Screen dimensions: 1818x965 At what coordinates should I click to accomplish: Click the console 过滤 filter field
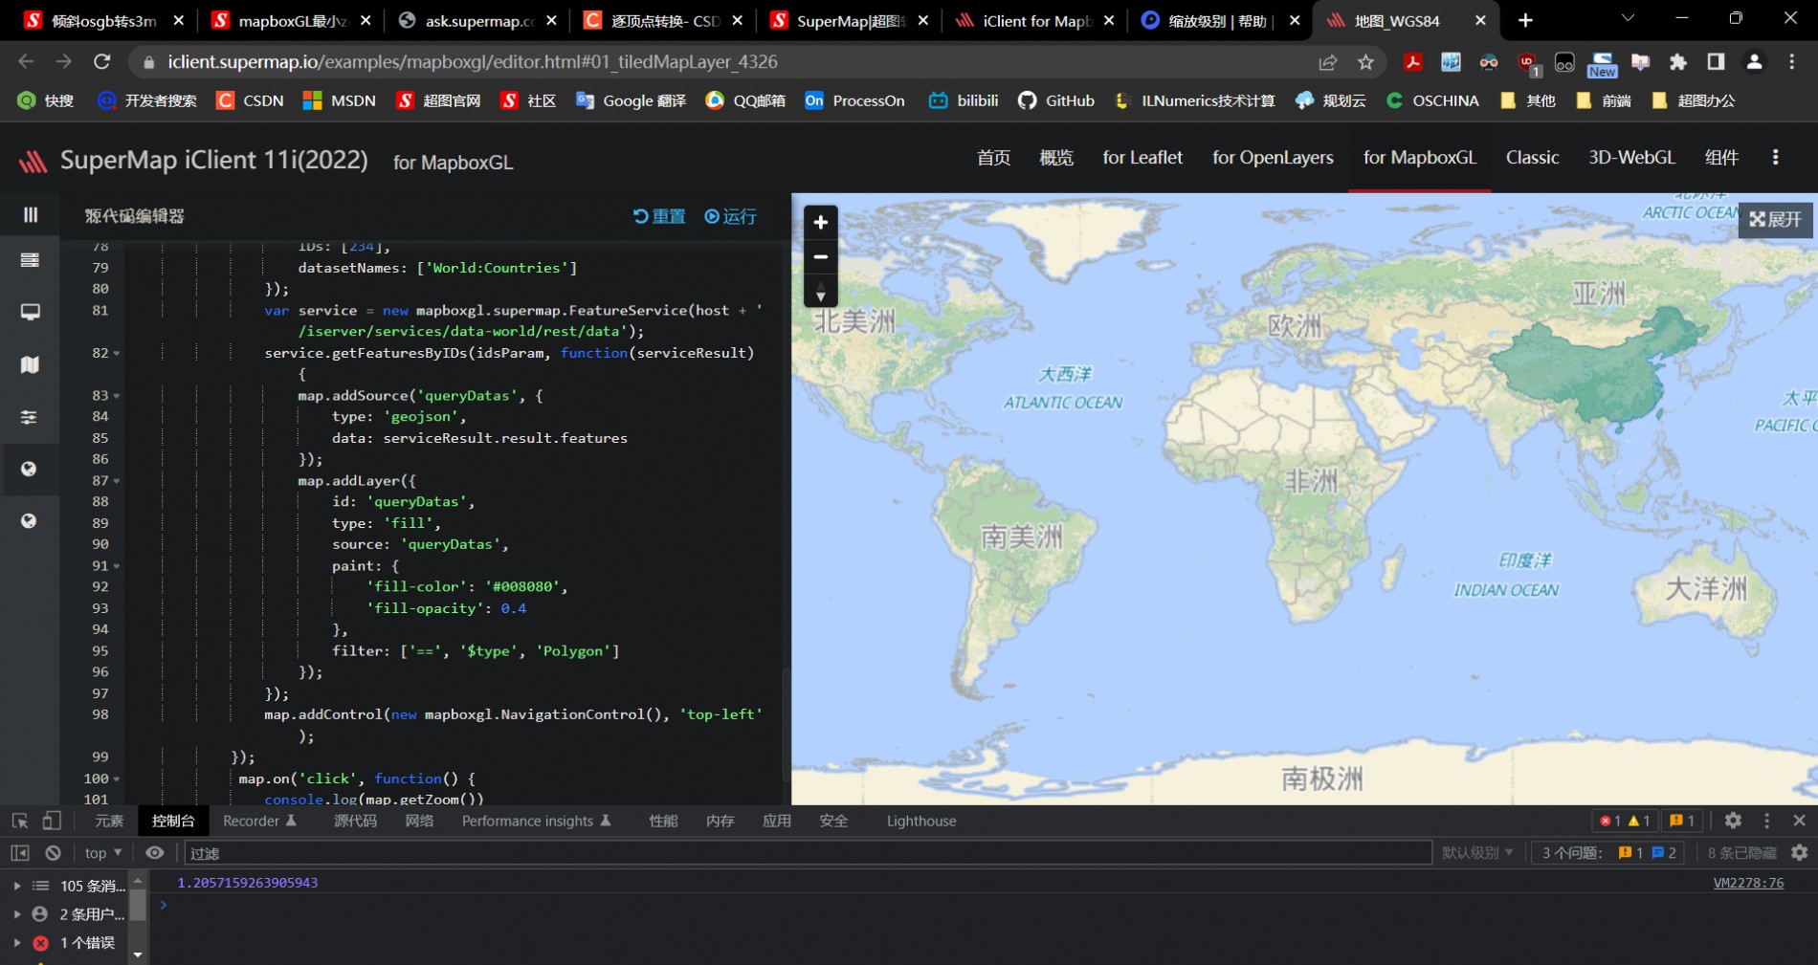809,853
